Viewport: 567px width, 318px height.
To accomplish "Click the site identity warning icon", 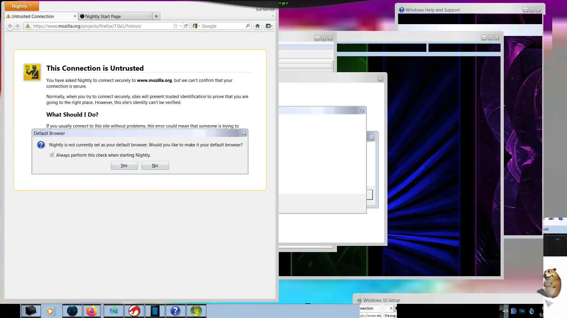I will (28, 26).
